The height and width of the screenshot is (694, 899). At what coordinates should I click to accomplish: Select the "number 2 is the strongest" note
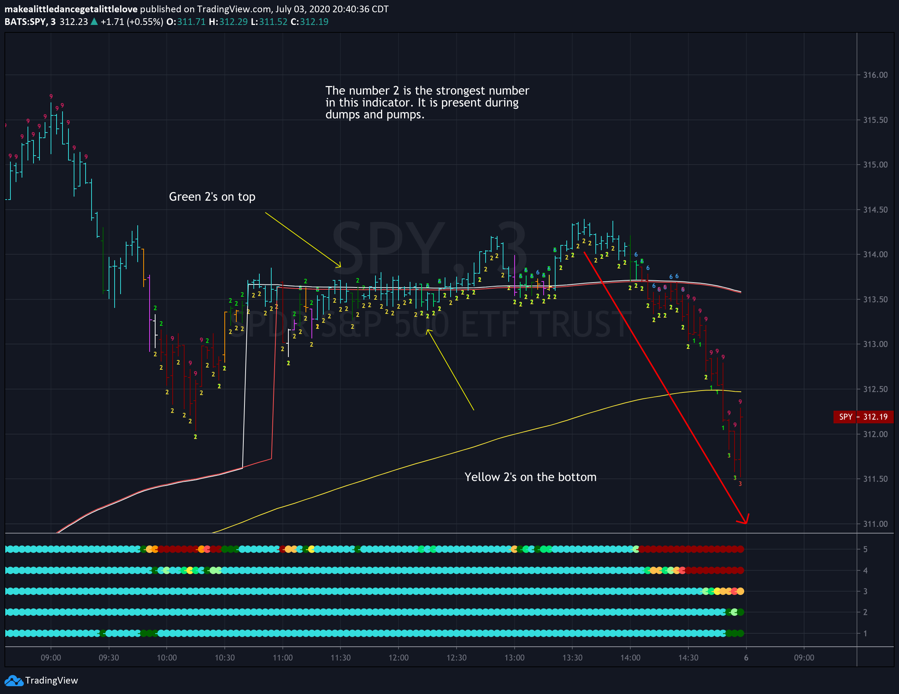click(x=427, y=102)
